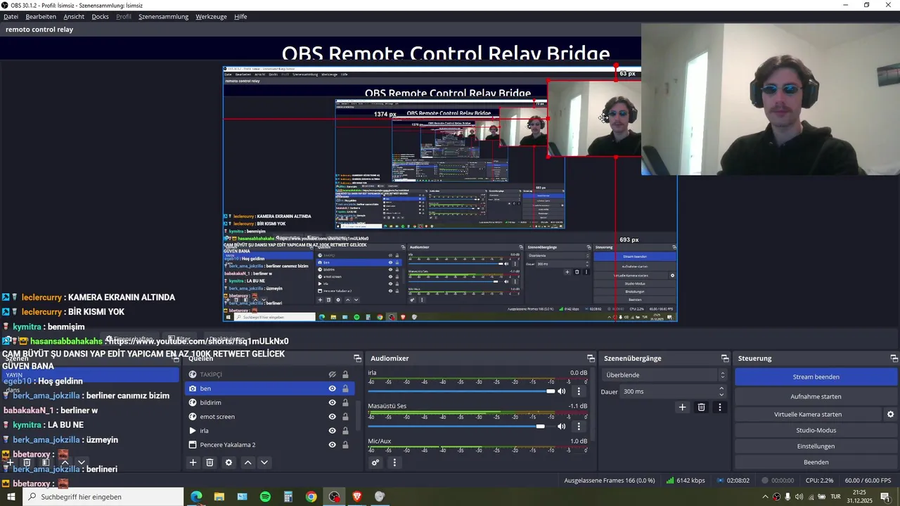900x506 pixels.
Task: Move selected source down
Action: coord(264,462)
